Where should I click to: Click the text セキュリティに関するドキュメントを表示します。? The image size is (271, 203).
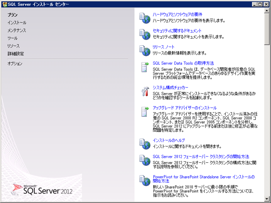click(188, 37)
